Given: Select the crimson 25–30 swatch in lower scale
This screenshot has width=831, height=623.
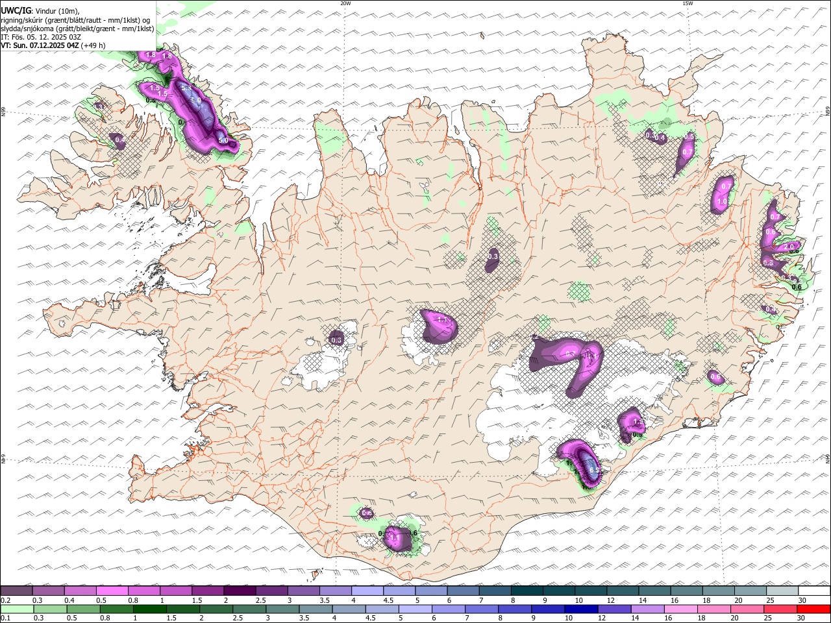Looking at the screenshot, I should tap(780, 609).
